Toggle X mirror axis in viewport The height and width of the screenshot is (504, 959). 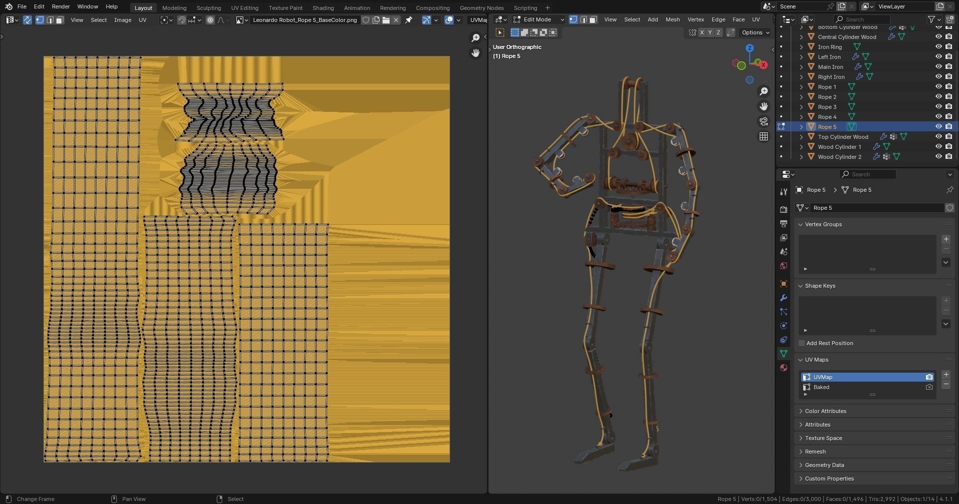[702, 32]
